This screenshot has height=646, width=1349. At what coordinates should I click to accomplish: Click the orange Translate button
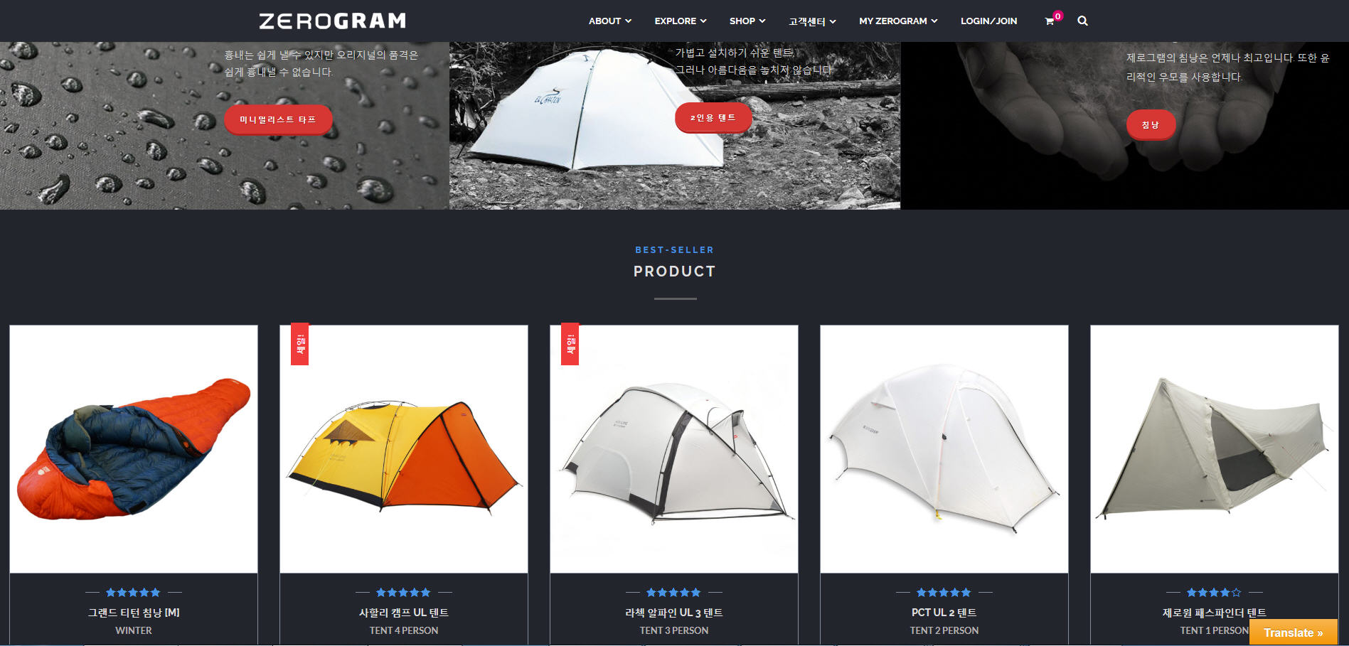click(x=1293, y=632)
